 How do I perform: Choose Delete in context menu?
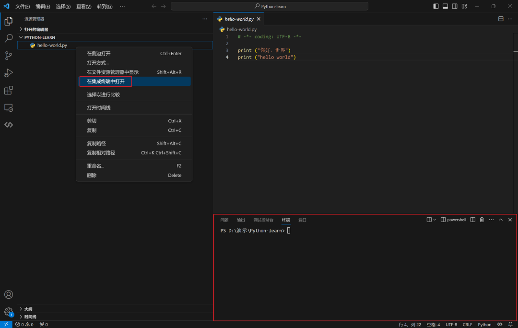coord(134,176)
